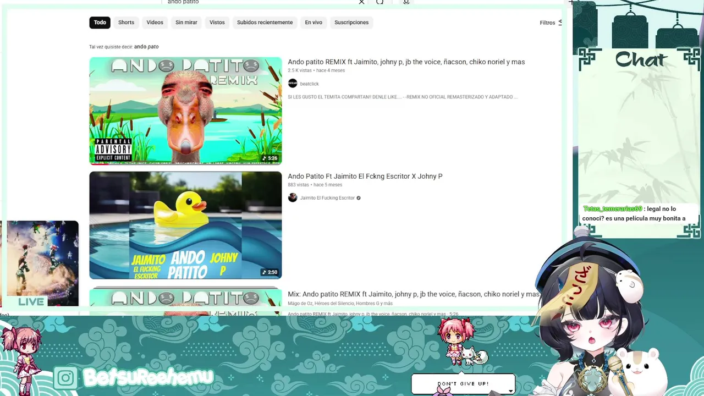Screen dimensions: 704x396
Task: Select the Todo filter chip
Action: click(x=100, y=23)
